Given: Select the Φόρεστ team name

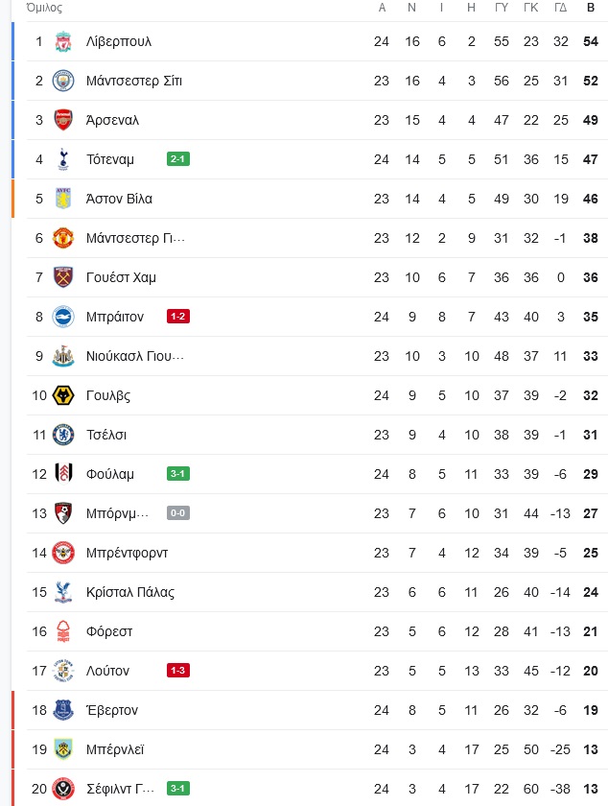Looking at the screenshot, I should click(109, 631).
